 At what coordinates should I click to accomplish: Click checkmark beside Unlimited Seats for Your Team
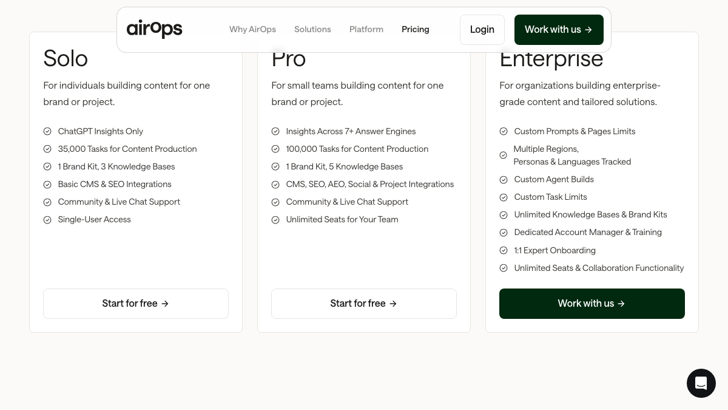275,220
